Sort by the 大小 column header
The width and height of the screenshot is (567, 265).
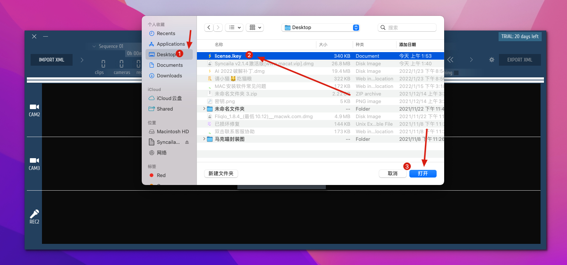[323, 45]
